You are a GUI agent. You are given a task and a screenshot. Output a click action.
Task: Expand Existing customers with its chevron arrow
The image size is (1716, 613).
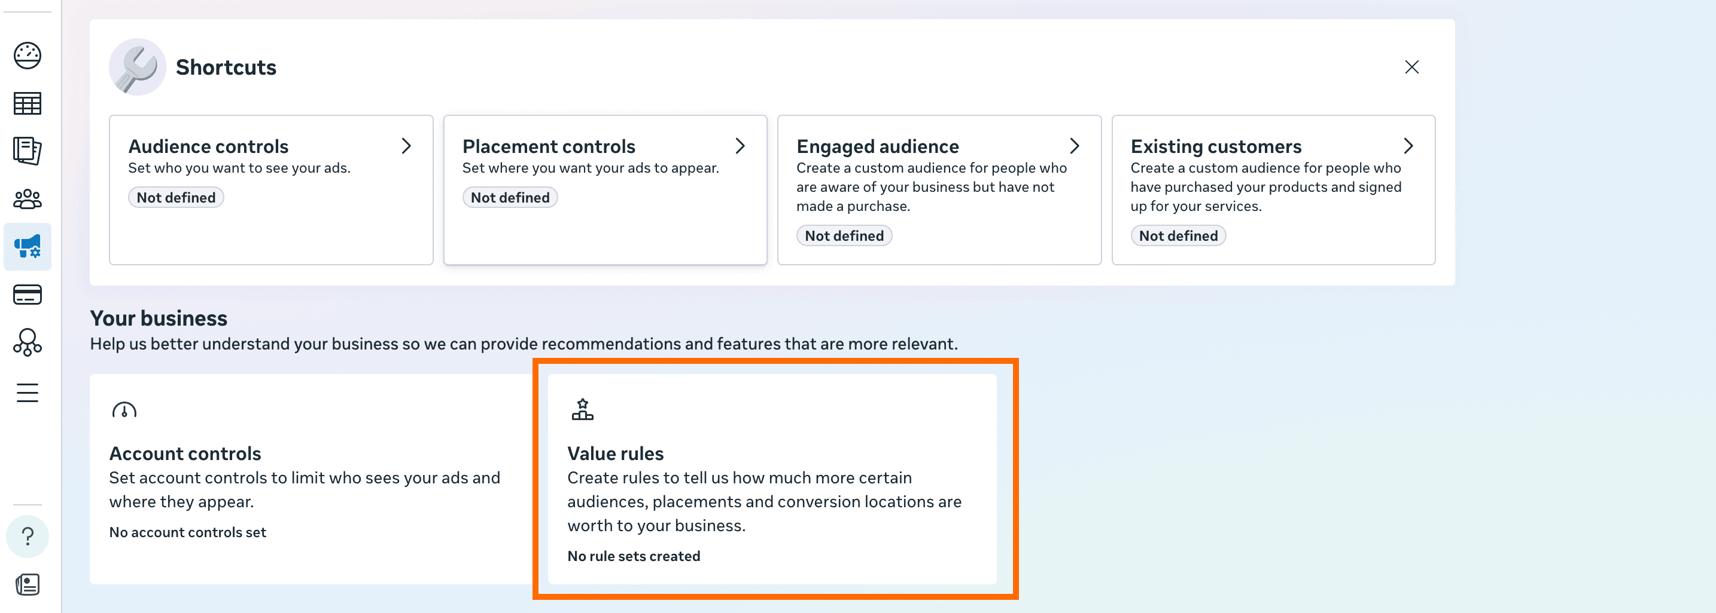1408,146
